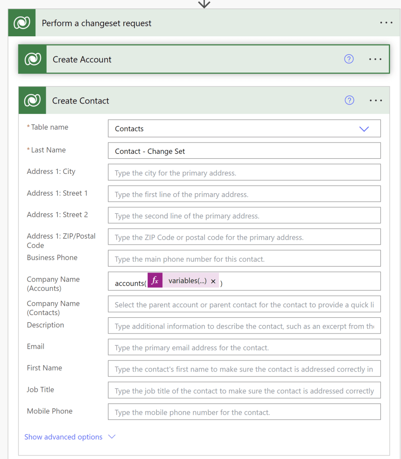This screenshot has height=459, width=401.
Task: Click the Mobile Phone input field
Action: (244, 412)
